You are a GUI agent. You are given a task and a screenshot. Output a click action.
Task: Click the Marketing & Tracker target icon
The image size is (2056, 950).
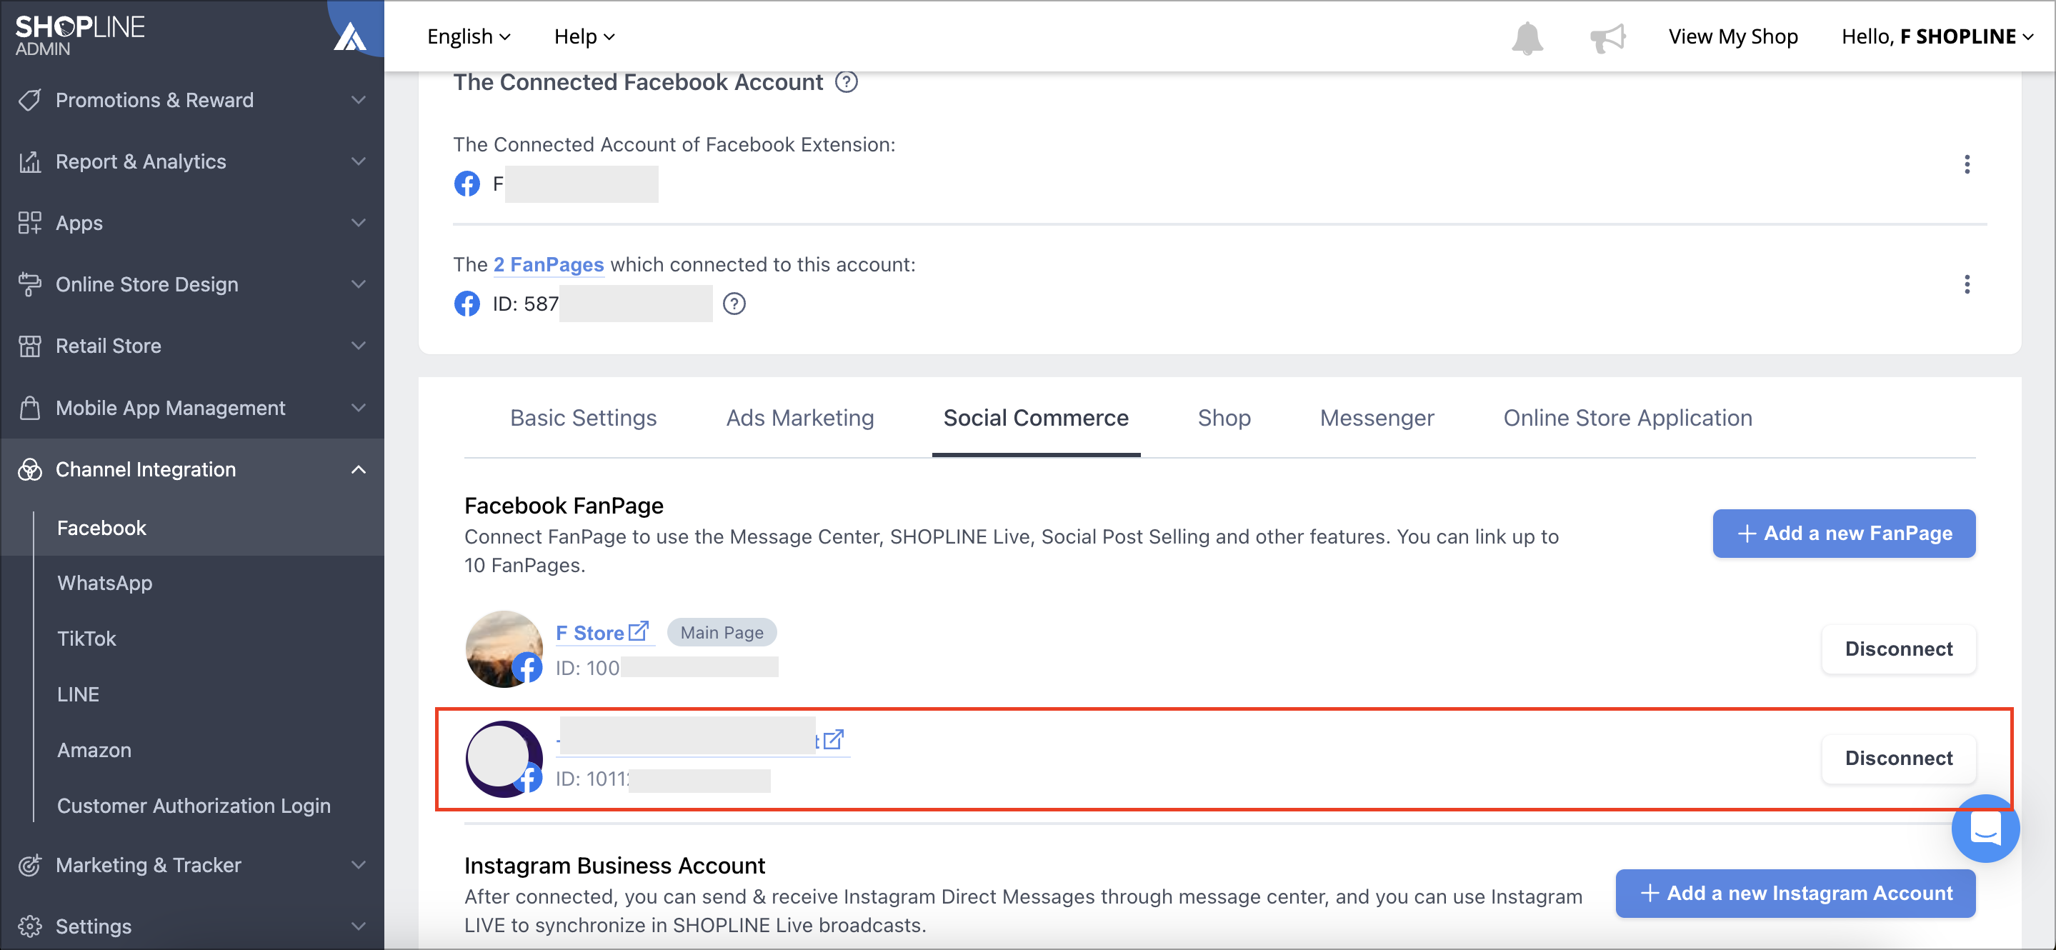pos(29,866)
